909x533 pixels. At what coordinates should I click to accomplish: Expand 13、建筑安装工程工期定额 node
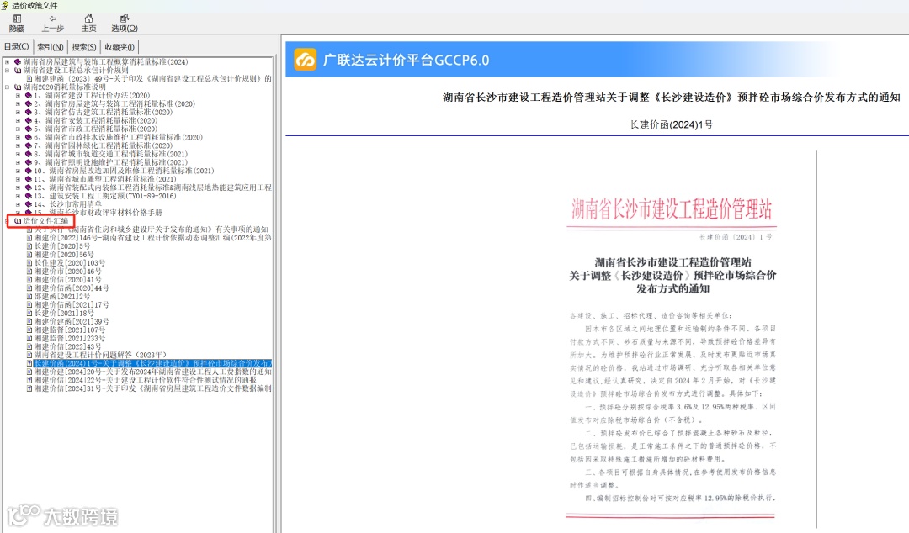click(18, 196)
